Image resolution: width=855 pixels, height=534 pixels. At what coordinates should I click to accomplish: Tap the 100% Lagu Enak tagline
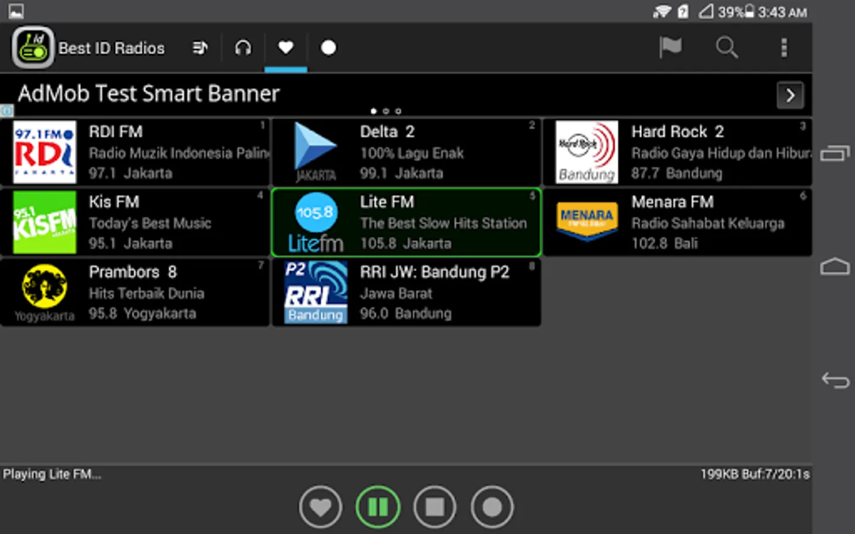[x=411, y=153]
